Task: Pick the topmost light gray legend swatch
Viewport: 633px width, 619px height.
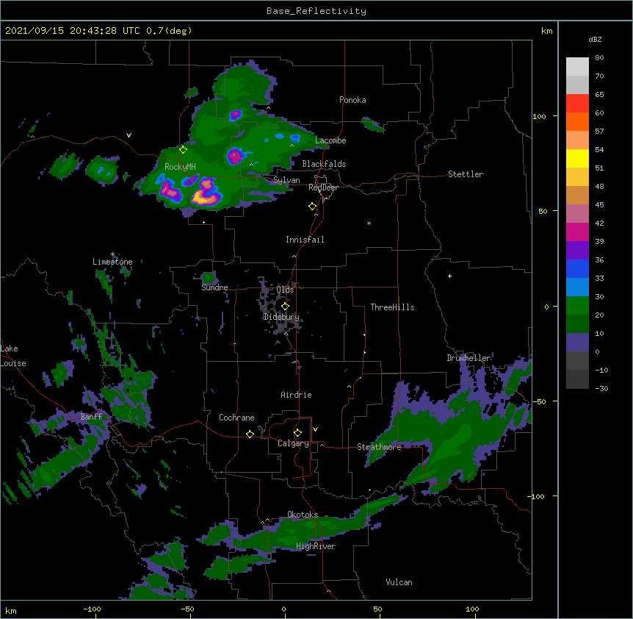Action: click(x=577, y=67)
